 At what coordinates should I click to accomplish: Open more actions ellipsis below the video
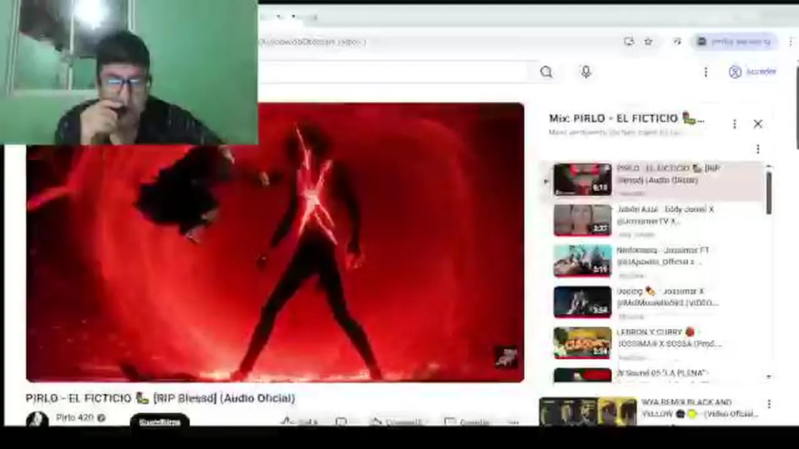[x=513, y=422]
